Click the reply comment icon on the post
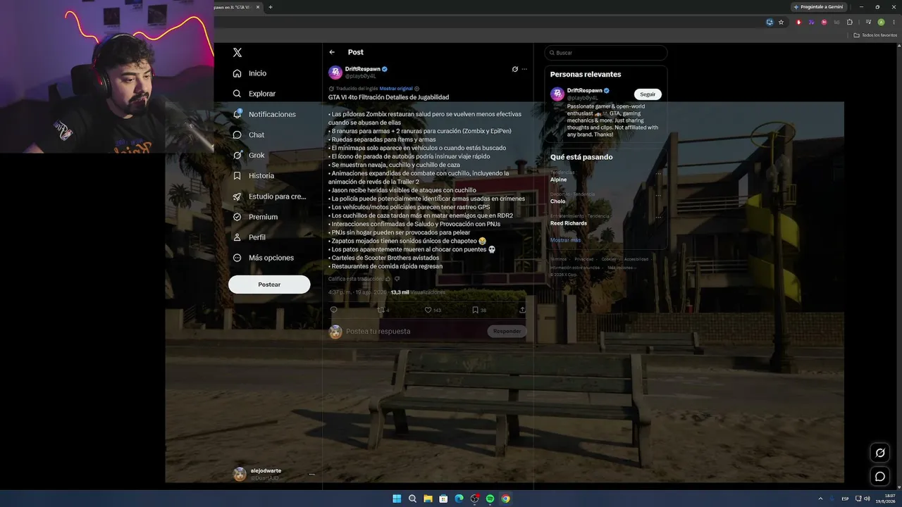This screenshot has width=902, height=507. pos(334,310)
